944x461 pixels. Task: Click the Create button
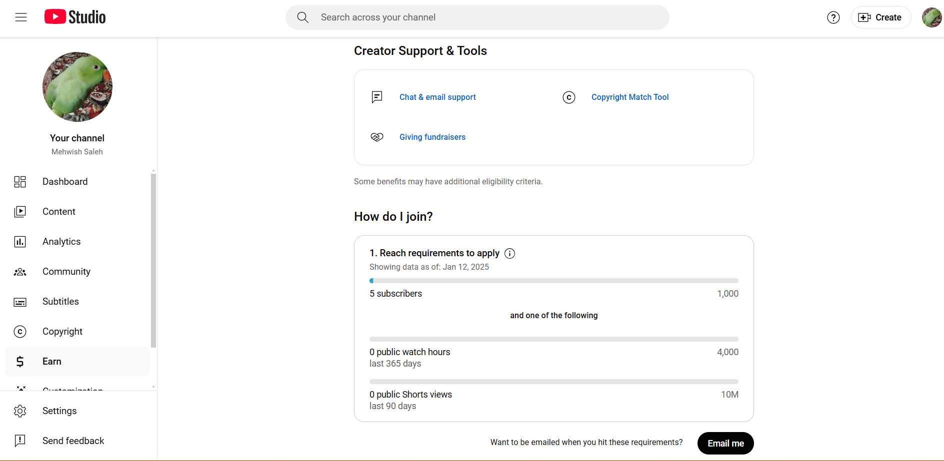(880, 17)
